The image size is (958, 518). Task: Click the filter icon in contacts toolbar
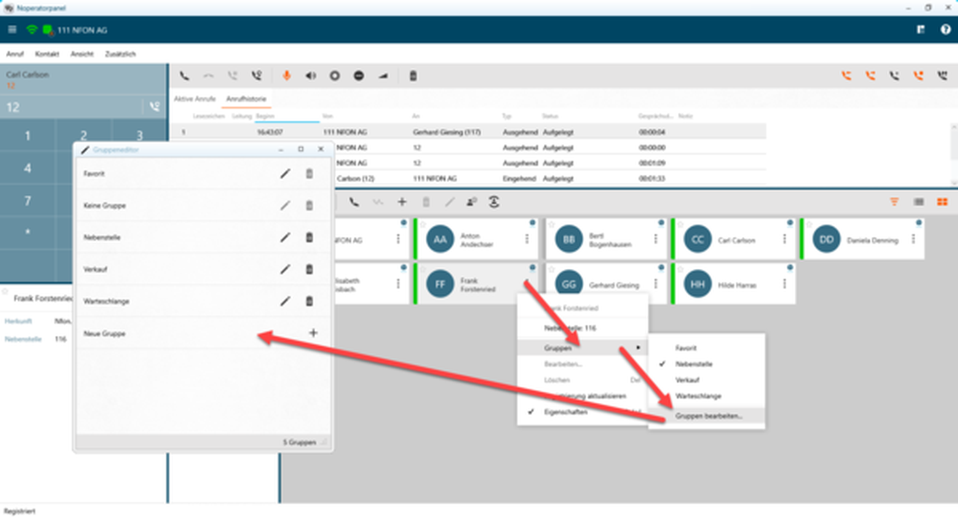coord(894,202)
